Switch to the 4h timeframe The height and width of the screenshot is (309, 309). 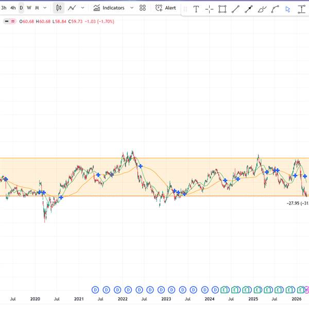tap(13, 8)
